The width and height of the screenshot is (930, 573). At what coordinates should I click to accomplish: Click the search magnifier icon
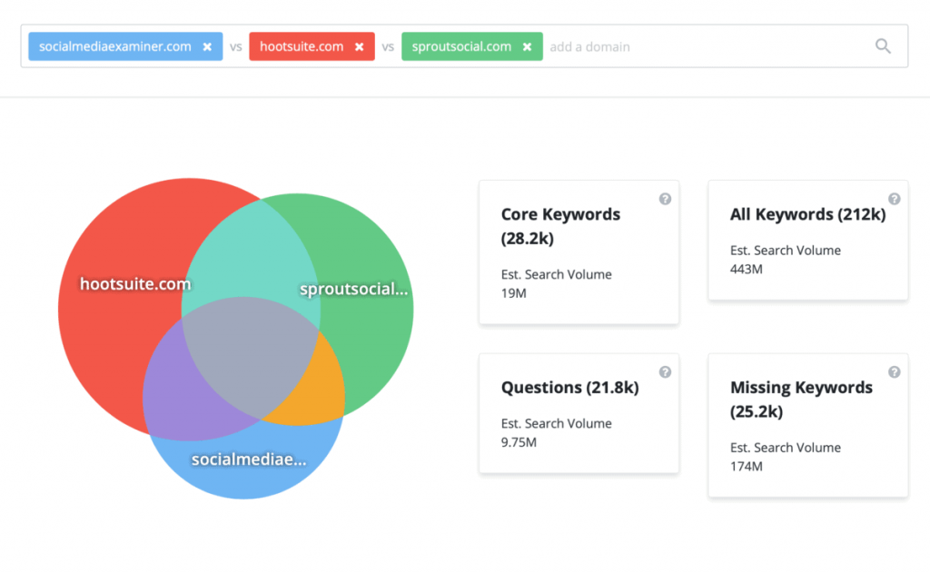pos(883,46)
